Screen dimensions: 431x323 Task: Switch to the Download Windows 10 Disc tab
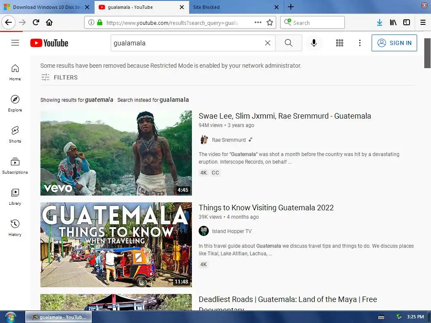(x=46, y=7)
